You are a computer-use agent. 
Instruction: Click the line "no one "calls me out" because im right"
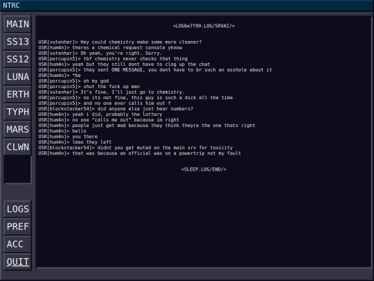(109, 120)
